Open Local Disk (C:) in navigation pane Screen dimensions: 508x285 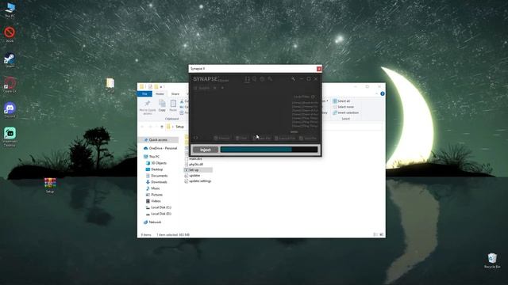click(159, 207)
